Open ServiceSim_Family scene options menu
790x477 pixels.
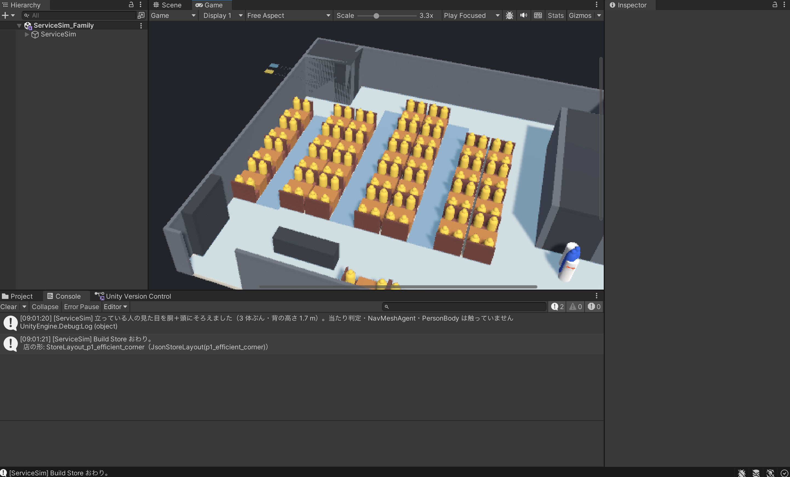(141, 25)
